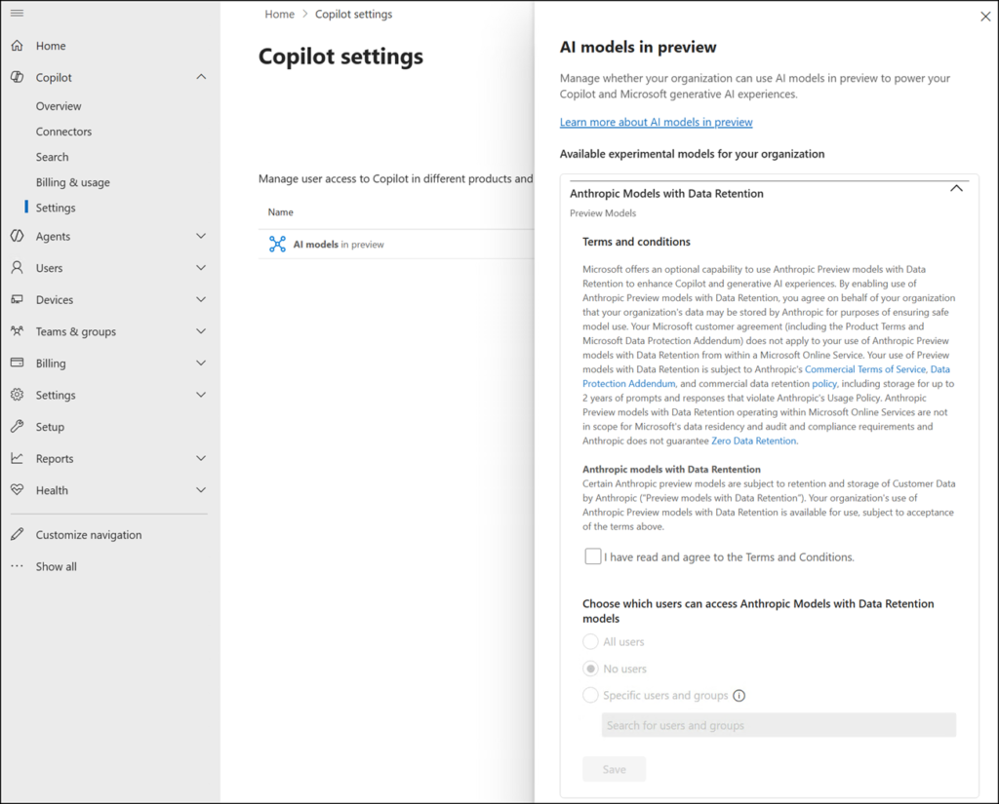Click the Name column header
The width and height of the screenshot is (999, 804).
[x=280, y=212]
